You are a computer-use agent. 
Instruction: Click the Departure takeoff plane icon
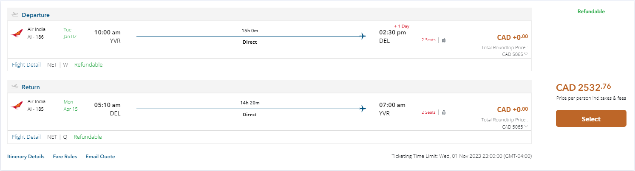pos(15,15)
